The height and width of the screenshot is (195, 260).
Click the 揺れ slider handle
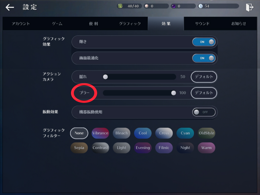[x=105, y=77]
